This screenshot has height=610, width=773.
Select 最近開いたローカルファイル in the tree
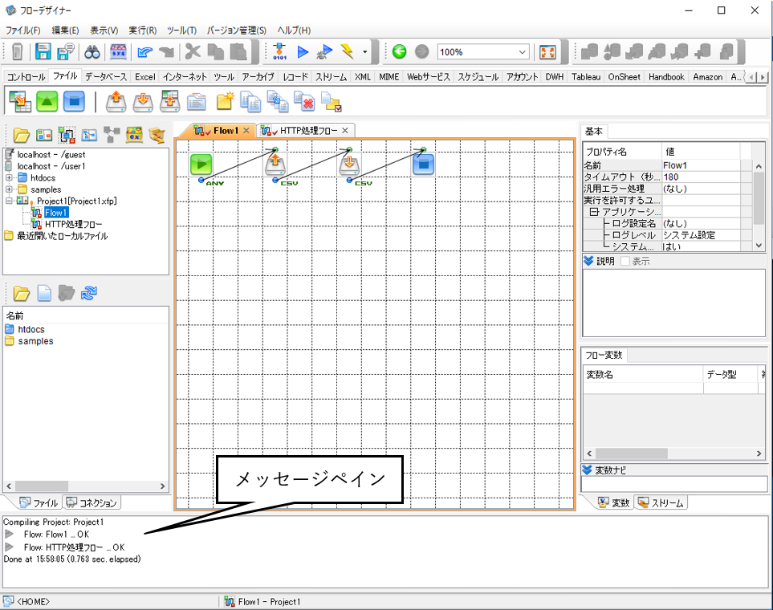63,236
